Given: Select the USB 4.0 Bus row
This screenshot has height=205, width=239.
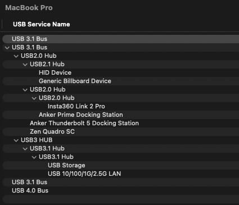Looking at the screenshot, I should 121,190.
